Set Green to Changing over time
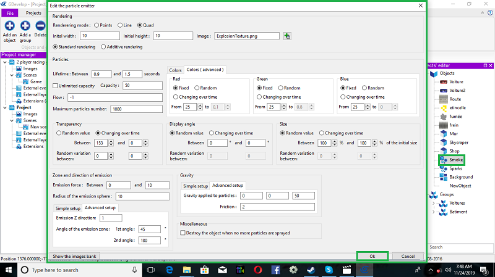 click(259, 97)
